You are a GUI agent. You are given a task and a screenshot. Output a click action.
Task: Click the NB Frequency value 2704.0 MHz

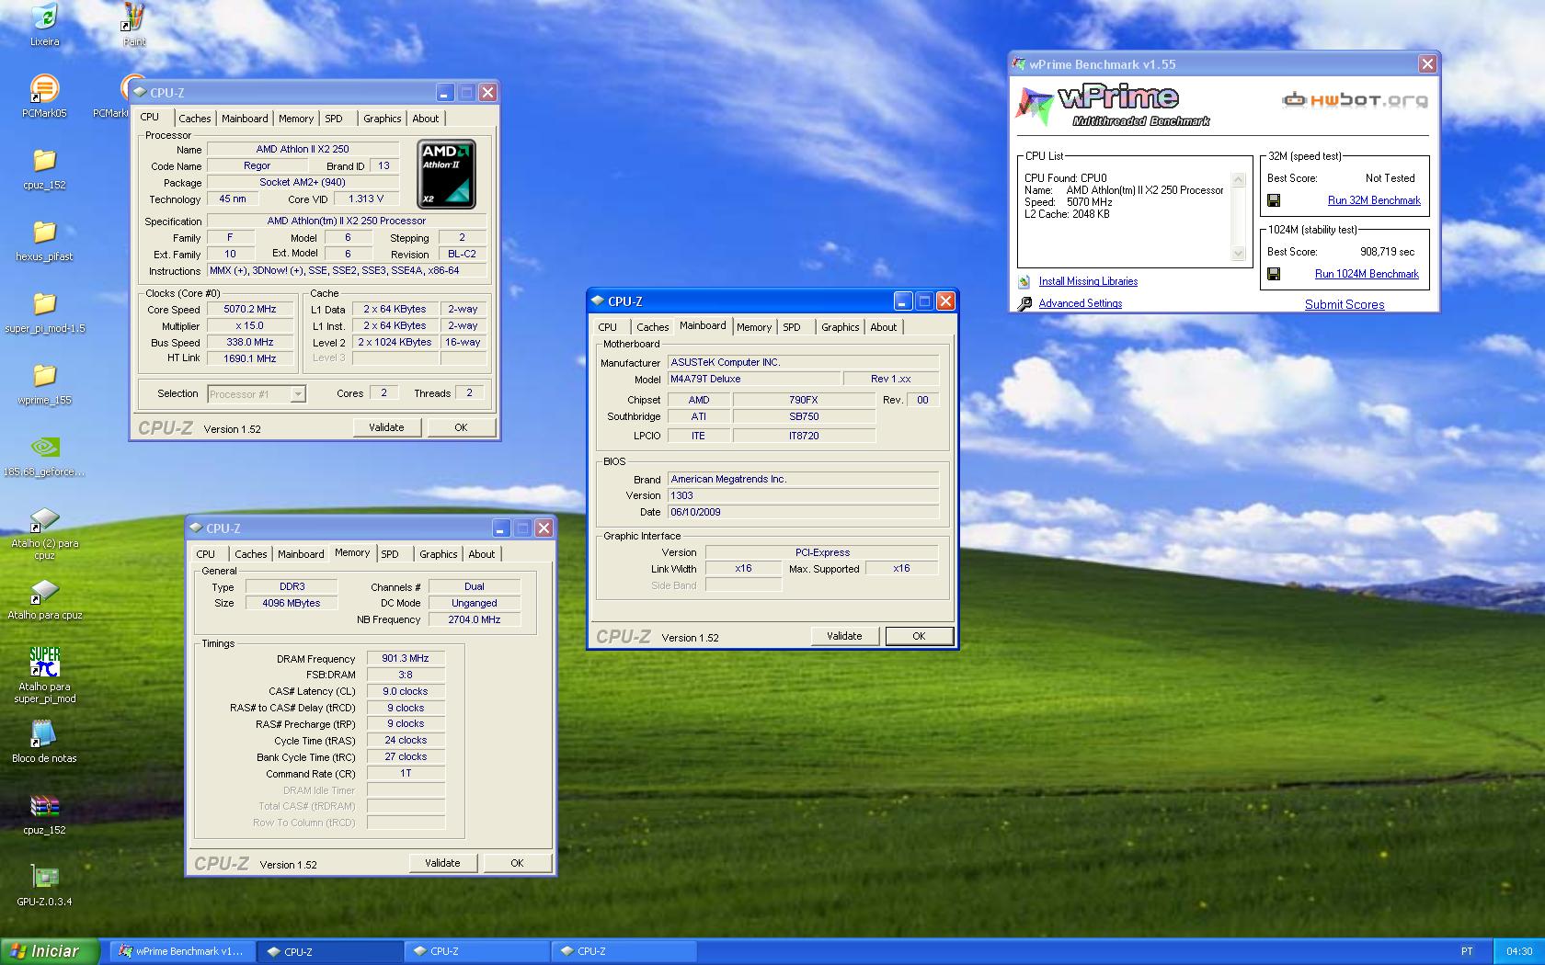pos(475,619)
